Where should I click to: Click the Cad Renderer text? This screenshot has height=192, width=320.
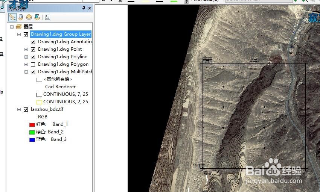click(x=60, y=87)
